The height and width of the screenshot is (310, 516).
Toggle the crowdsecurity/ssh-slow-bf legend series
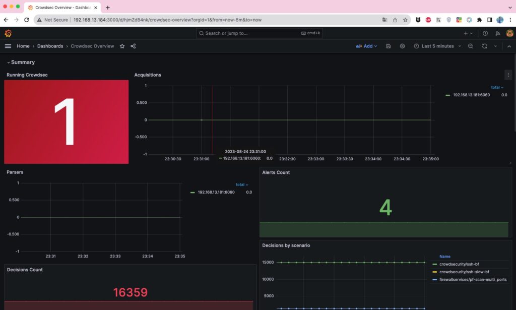coord(464,272)
